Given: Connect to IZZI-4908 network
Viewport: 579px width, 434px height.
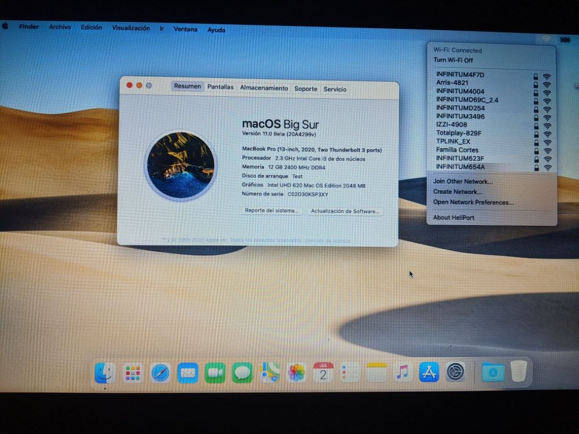Looking at the screenshot, I should pyautogui.click(x=492, y=125).
